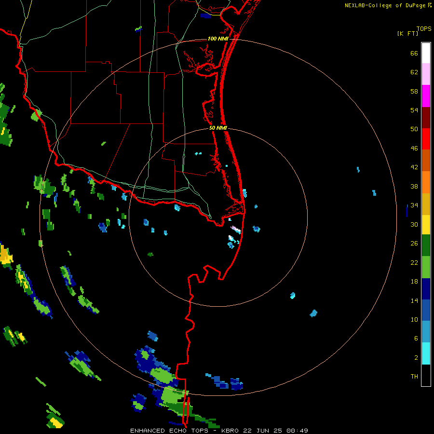Click the orange 38-42 legend swatch
434x434 pixels.
coord(426,182)
